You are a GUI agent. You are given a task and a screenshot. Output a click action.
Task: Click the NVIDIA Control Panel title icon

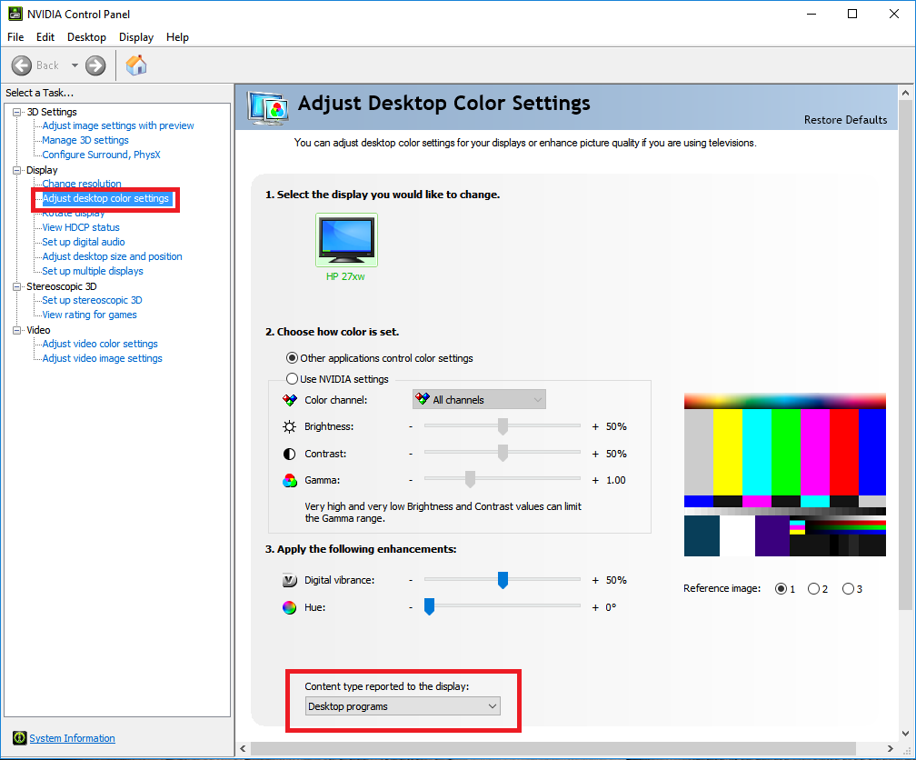[15, 14]
